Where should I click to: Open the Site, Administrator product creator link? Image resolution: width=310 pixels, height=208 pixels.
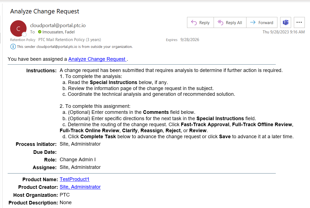80,187
